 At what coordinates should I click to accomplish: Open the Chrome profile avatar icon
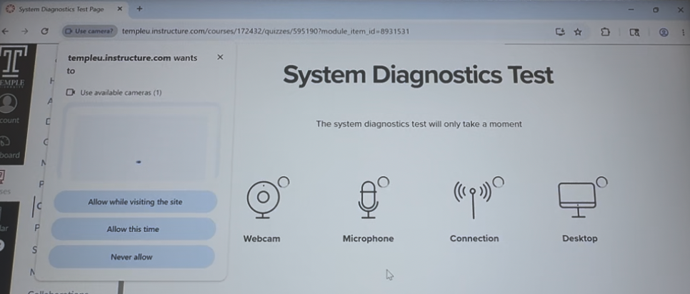coord(664,32)
